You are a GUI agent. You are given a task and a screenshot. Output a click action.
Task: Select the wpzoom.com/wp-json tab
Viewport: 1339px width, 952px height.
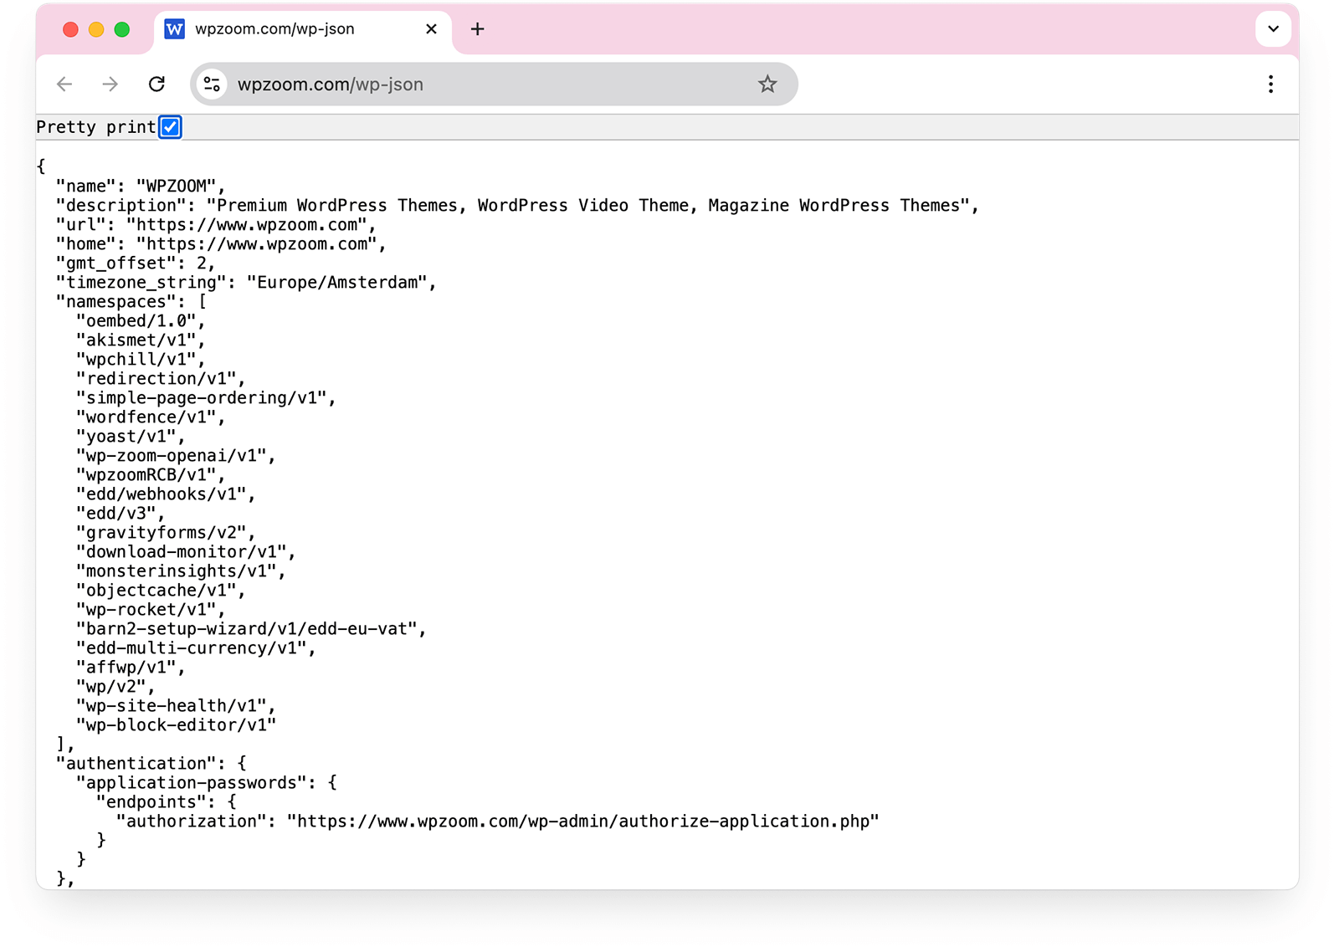pos(303,29)
